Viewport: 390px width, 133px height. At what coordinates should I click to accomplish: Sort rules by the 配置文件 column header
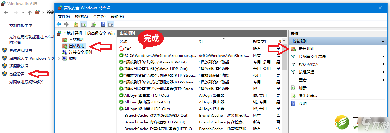pos(263,41)
